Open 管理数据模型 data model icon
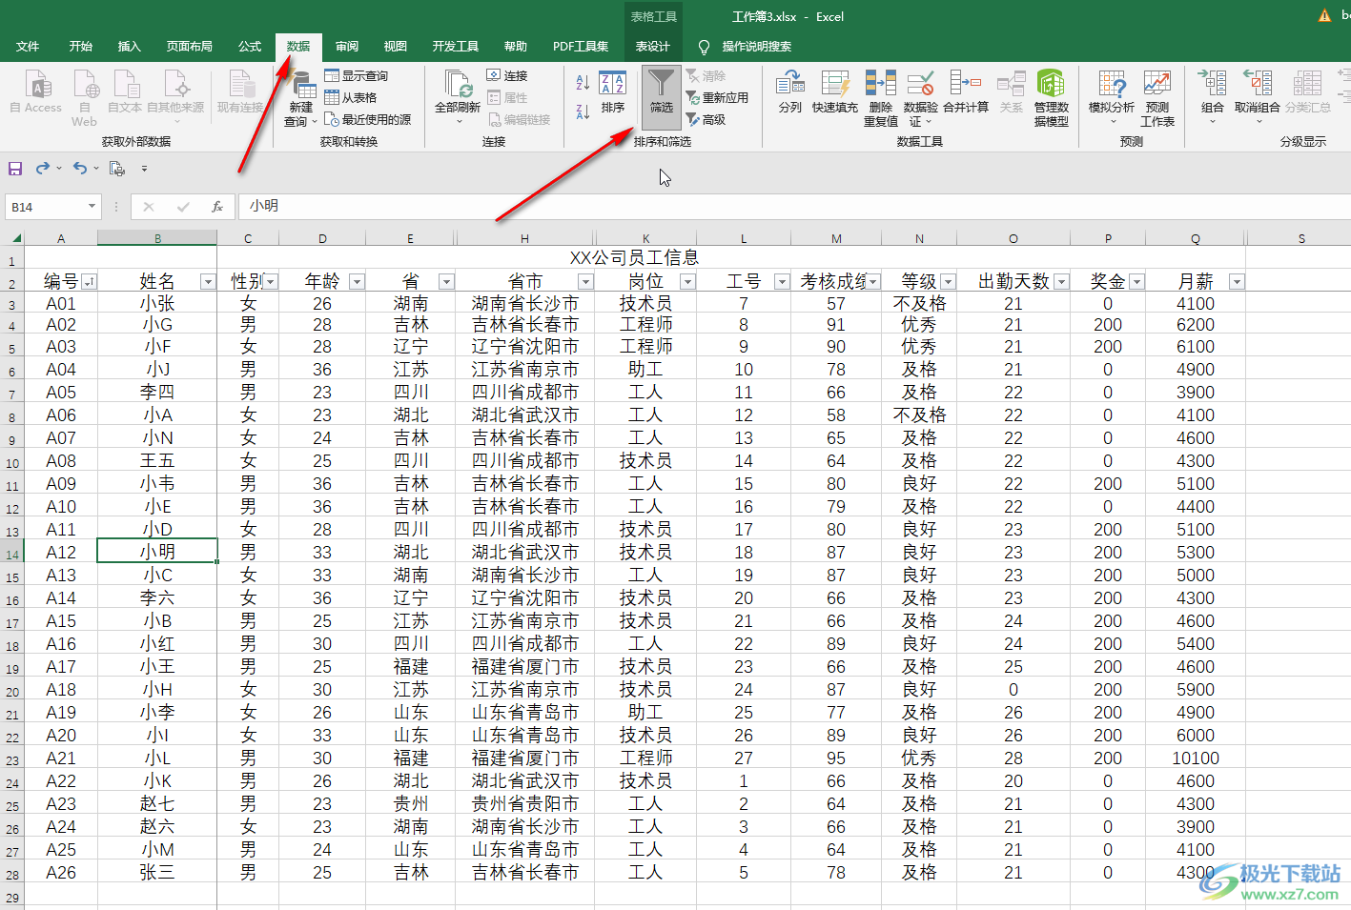1351x910 pixels. [x=1051, y=97]
